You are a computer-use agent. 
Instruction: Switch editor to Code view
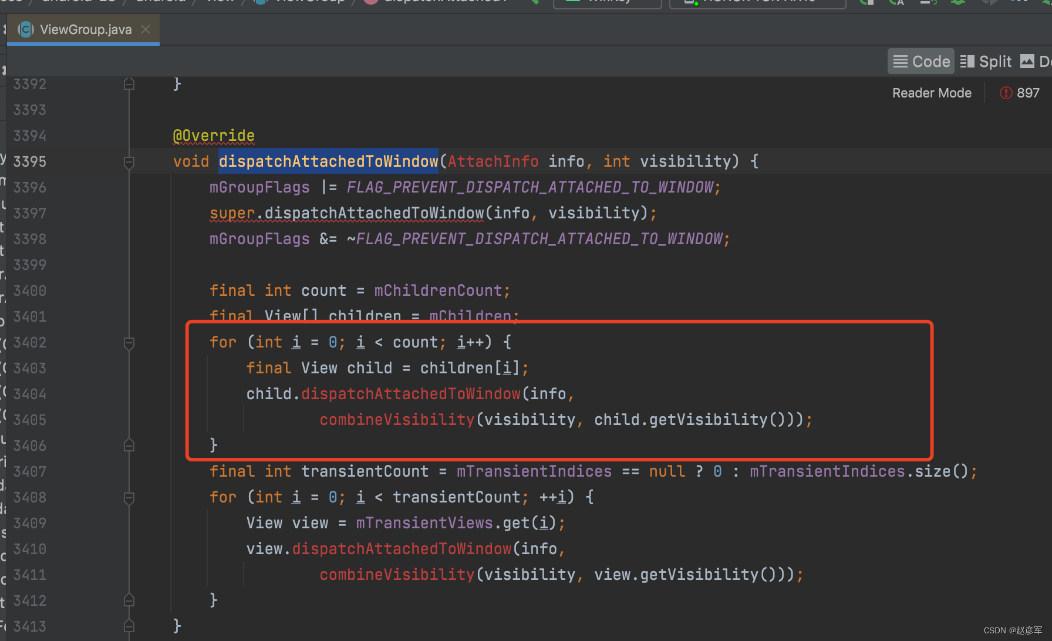(921, 61)
